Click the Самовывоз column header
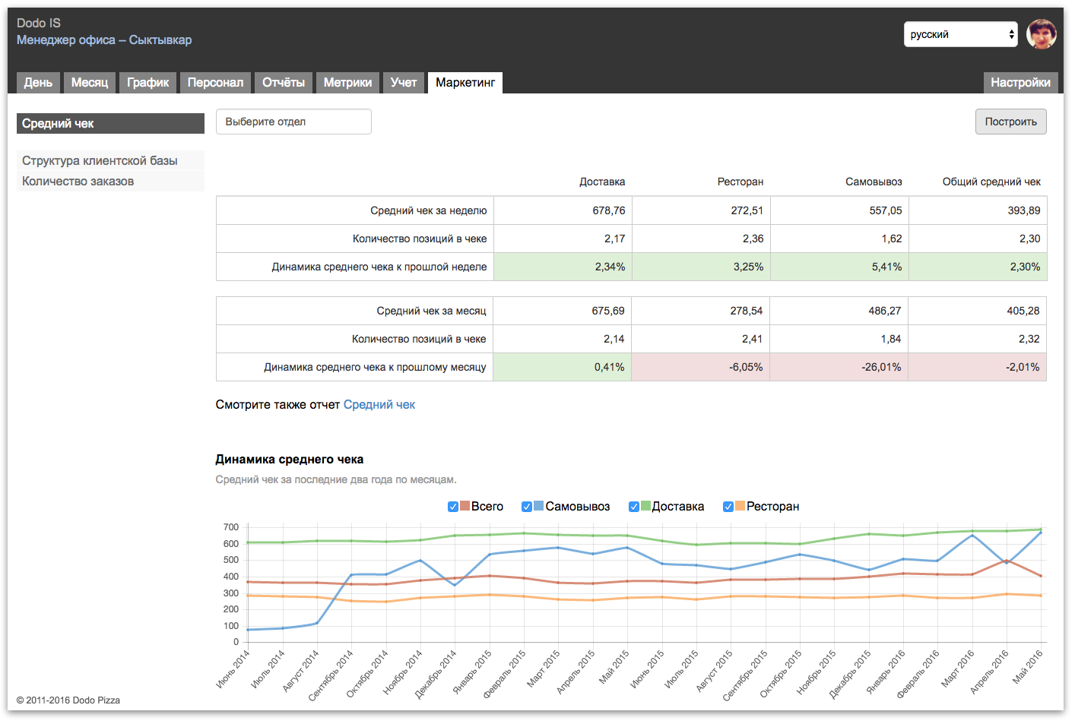The height and width of the screenshot is (724, 1075). (874, 182)
